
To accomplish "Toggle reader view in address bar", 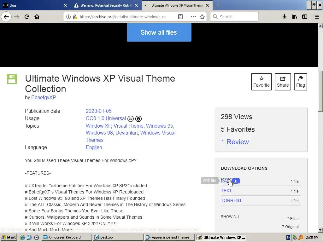I will pyautogui.click(x=180, y=17).
